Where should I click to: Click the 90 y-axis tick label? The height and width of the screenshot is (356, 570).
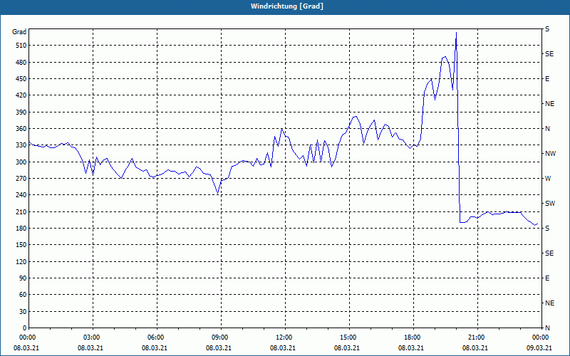(x=23, y=278)
